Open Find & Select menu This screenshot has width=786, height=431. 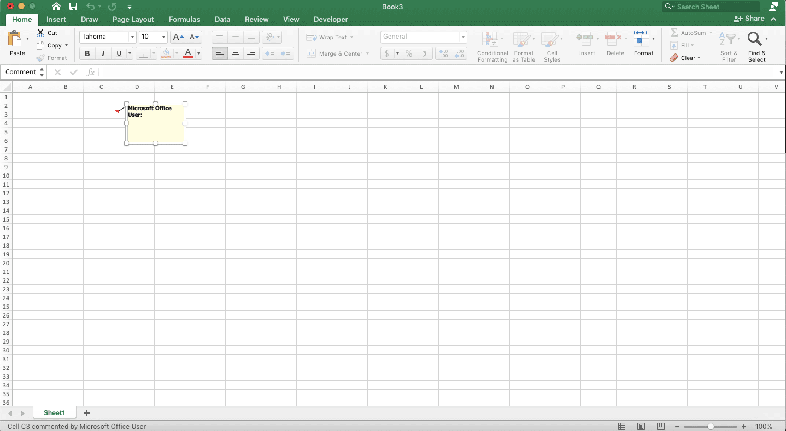coord(757,47)
